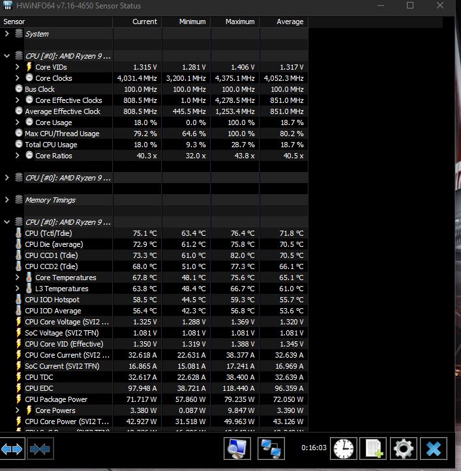Expand the Core Usage row

tap(18, 122)
